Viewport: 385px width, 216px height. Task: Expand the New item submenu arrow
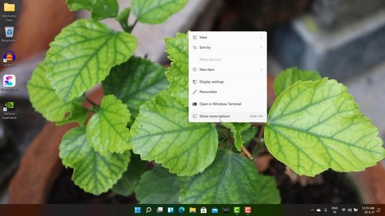(261, 70)
